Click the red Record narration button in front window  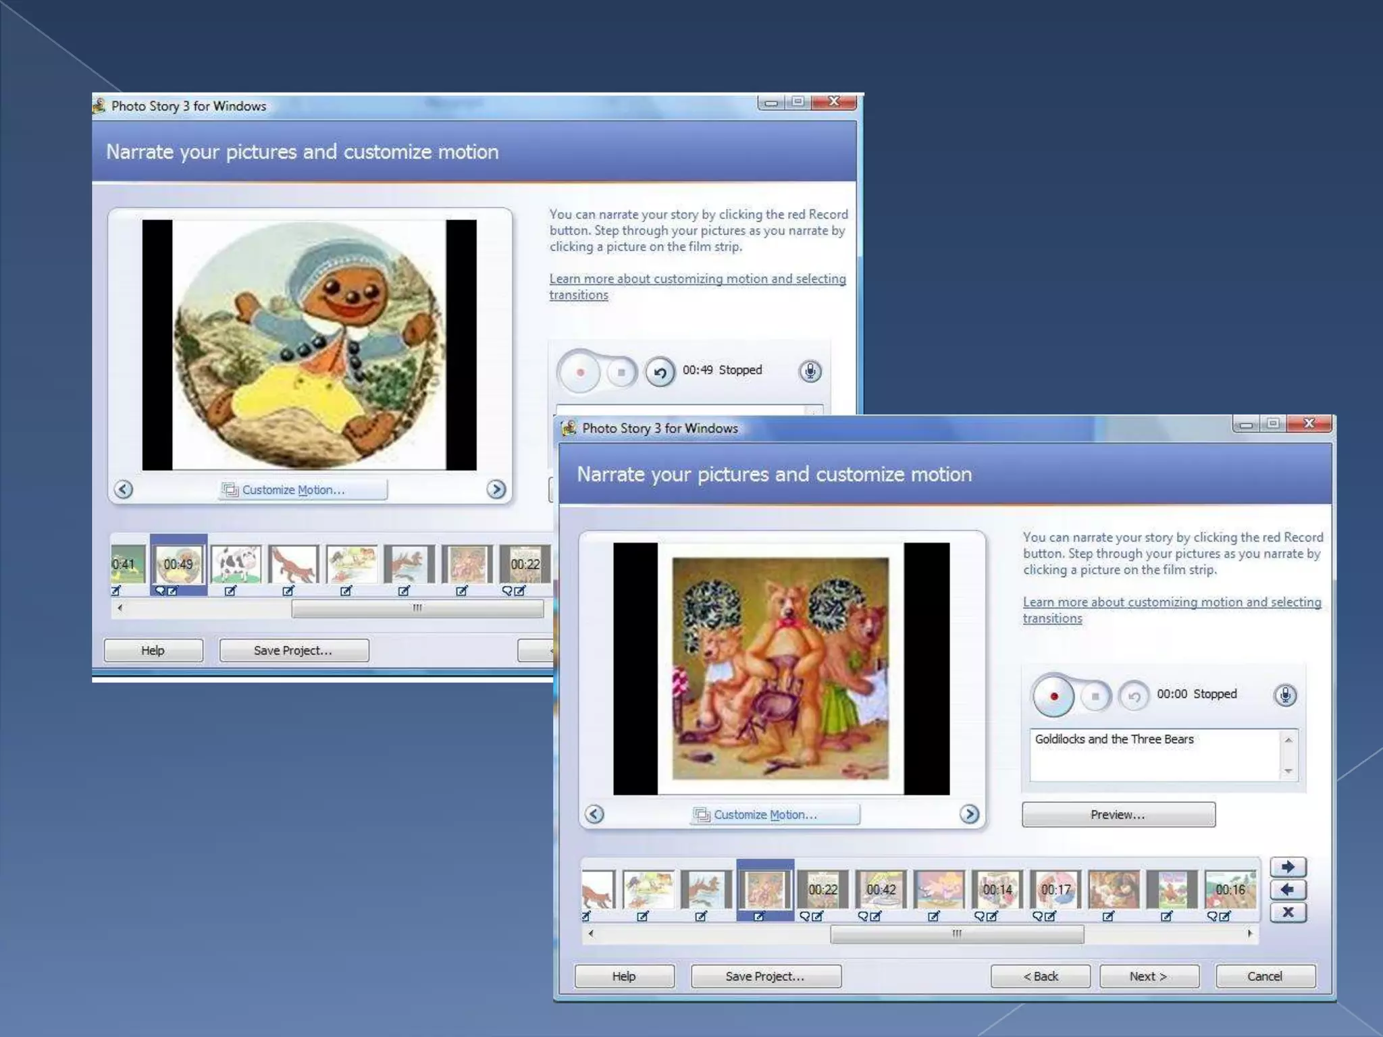click(1053, 695)
